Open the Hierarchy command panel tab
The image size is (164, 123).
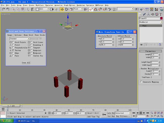click(x=148, y=14)
